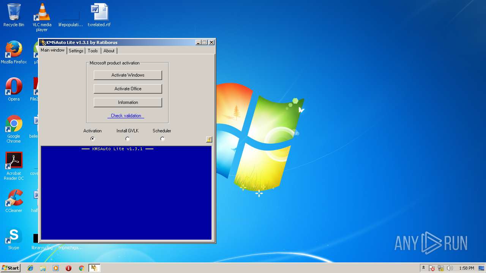Select the Google Chrome desktop shortcut
Image resolution: width=486 pixels, height=273 pixels.
14,129
